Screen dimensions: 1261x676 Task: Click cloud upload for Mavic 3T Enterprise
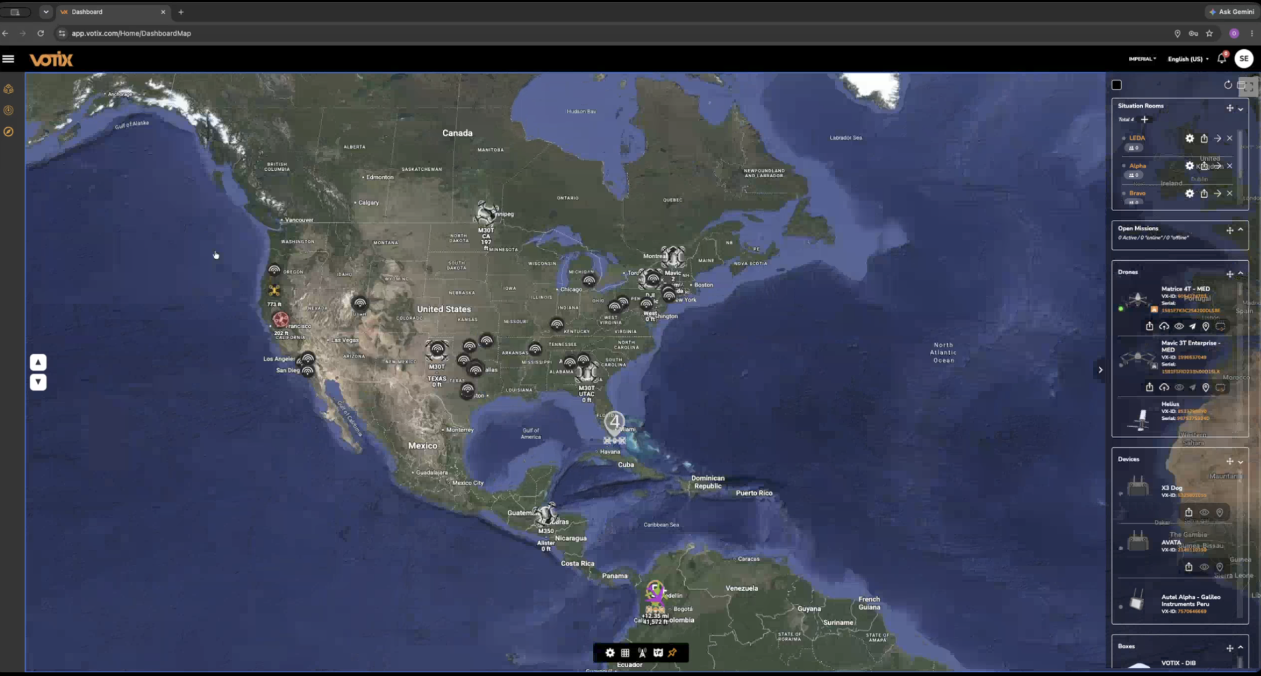(x=1164, y=387)
